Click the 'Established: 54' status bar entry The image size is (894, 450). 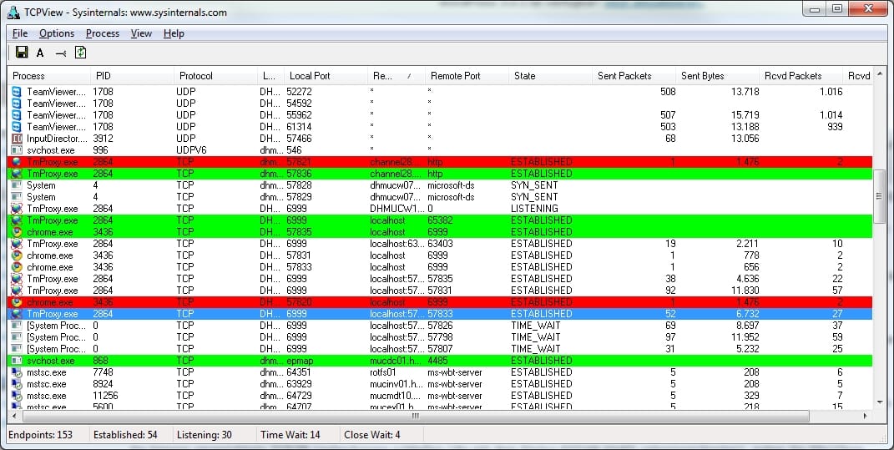[x=125, y=435]
